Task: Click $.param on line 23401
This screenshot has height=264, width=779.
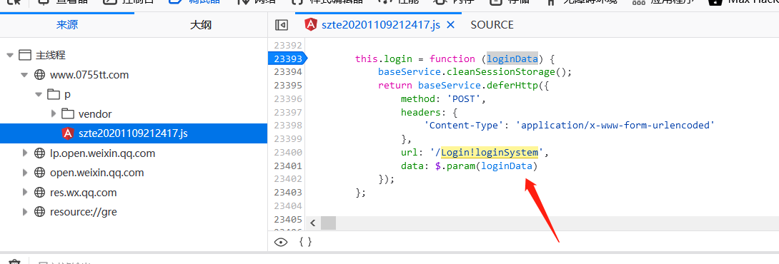Action: click(x=455, y=166)
